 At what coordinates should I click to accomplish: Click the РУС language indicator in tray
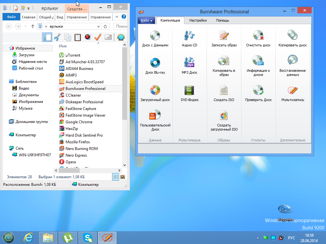[291, 238]
